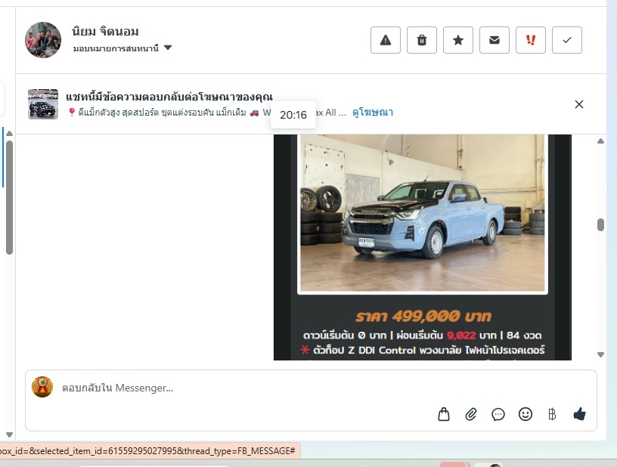Open the ดูโฆษณา link
The height and width of the screenshot is (467, 617).
pos(372,113)
